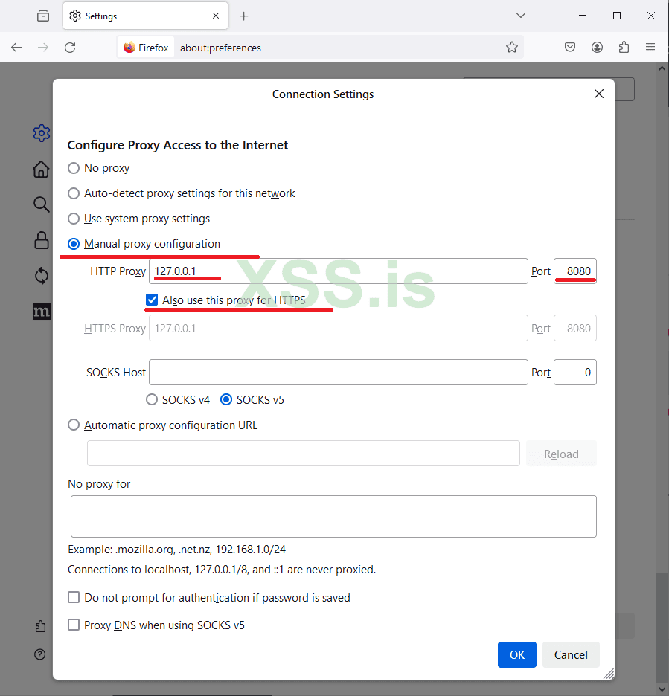Image resolution: width=669 pixels, height=696 pixels.
Task: Click the HTTPS Proxy address field
Action: coord(339,328)
